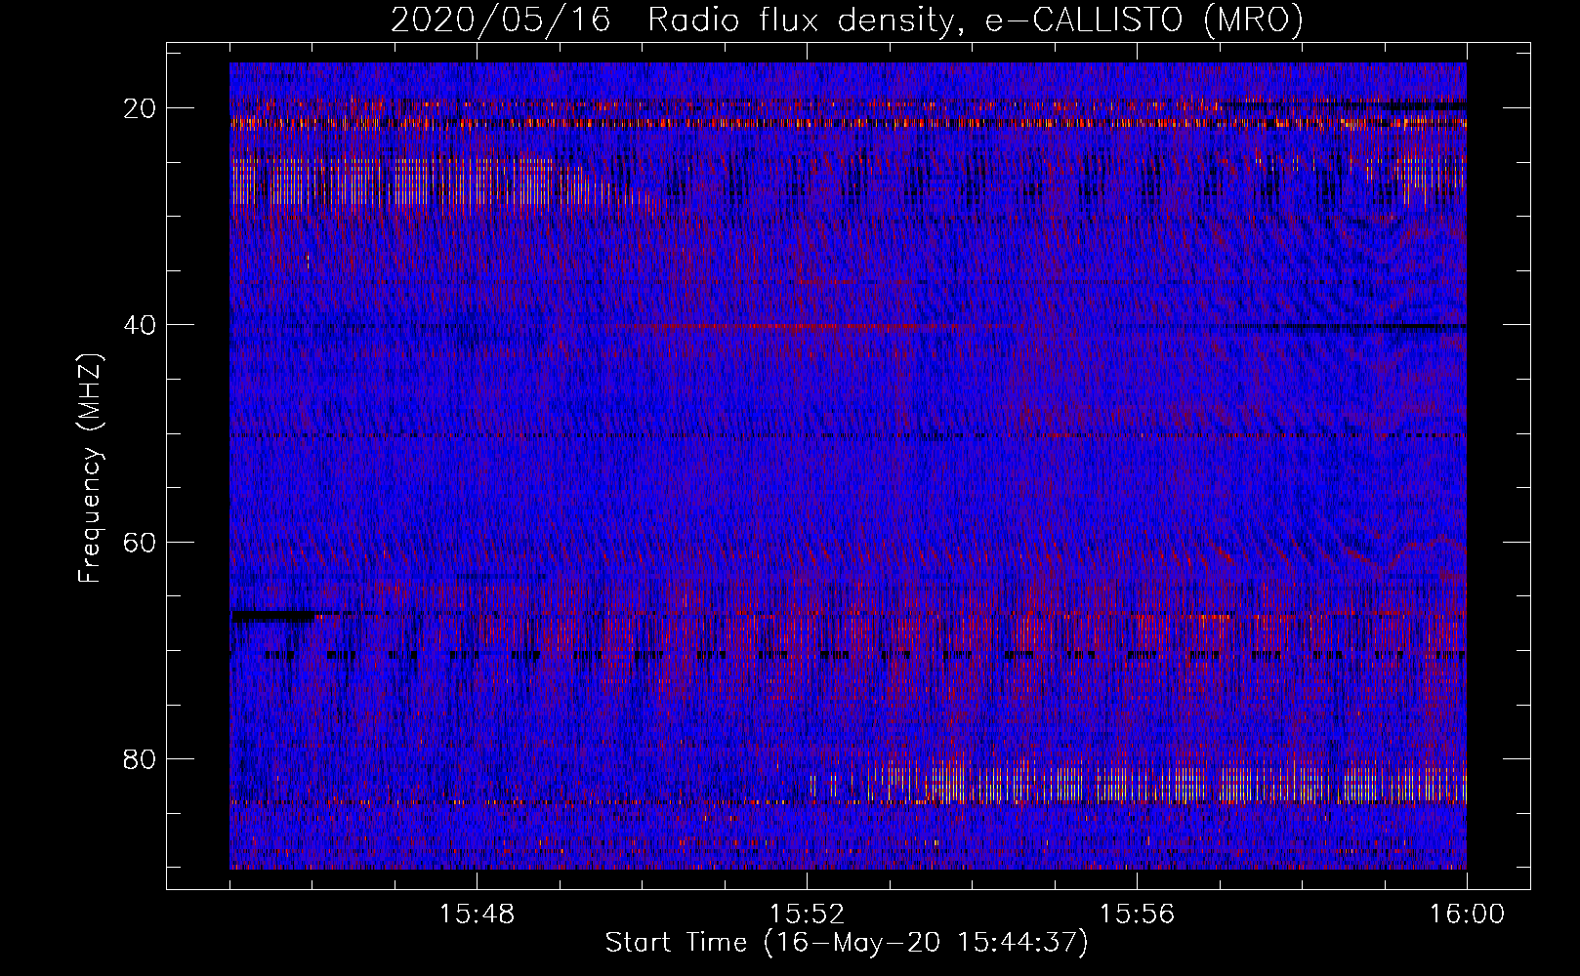The width and height of the screenshot is (1580, 976).
Task: Click the '15:52' time tick label
Action: point(807,915)
